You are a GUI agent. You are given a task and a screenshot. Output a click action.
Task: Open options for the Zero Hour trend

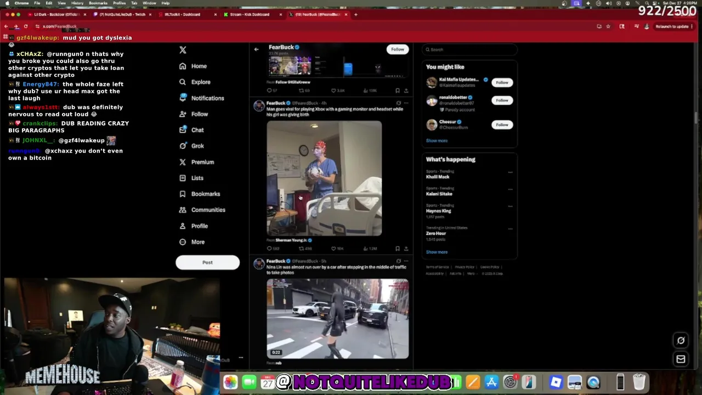pos(510,229)
